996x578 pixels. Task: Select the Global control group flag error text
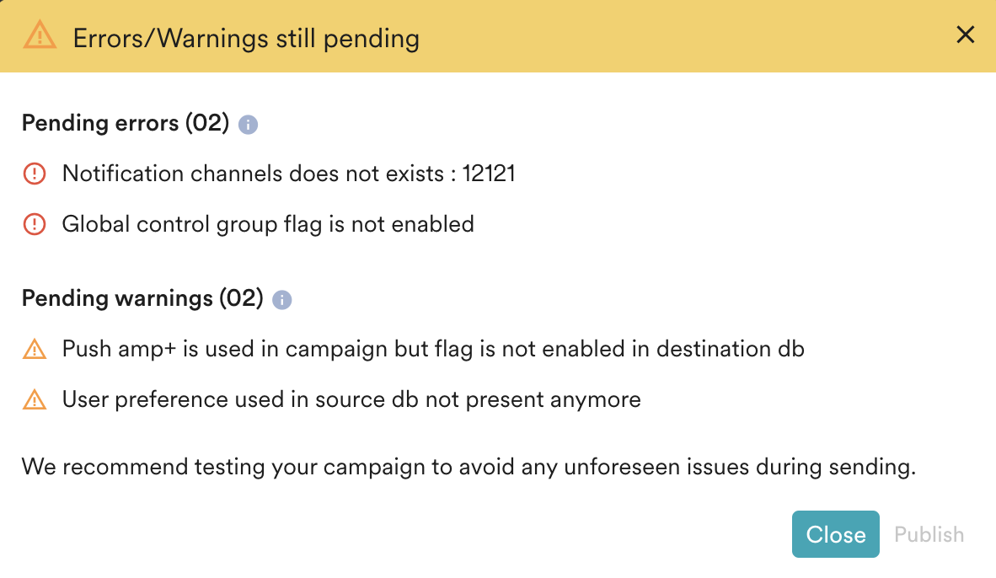(268, 224)
